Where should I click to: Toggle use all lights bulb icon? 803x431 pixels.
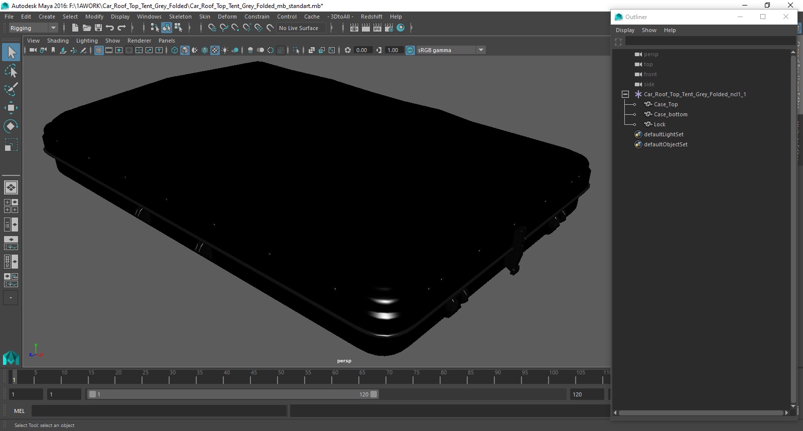225,50
